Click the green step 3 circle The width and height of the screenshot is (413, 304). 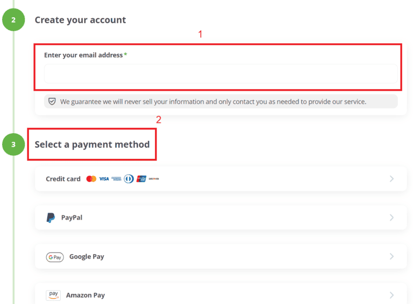coord(13,144)
